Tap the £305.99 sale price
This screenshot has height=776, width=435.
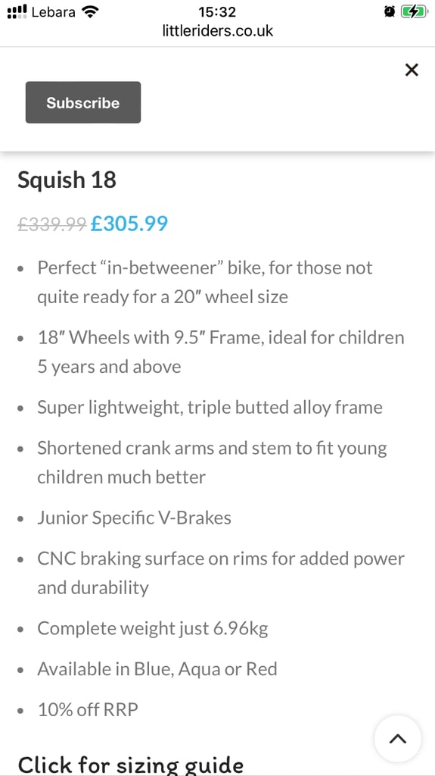click(129, 224)
